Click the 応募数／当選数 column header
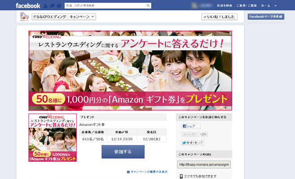Screen dimensions: 295x179 tap(93, 132)
